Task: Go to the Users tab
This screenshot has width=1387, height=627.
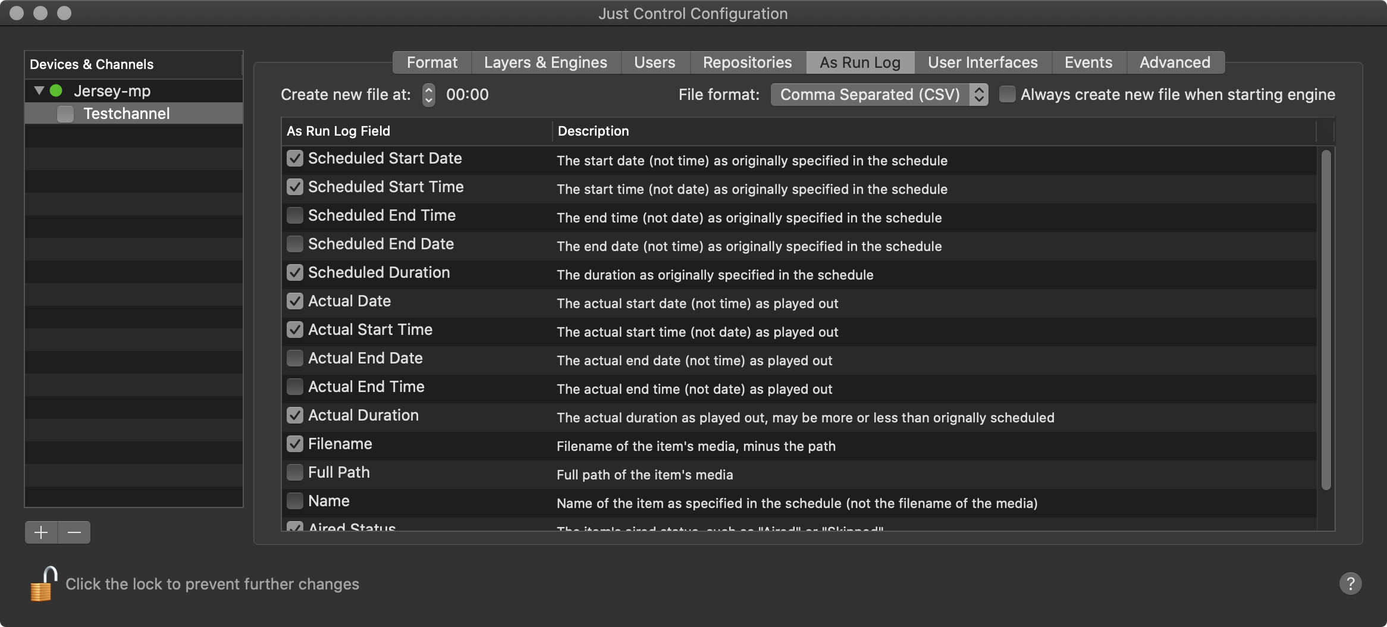Action: [x=654, y=62]
